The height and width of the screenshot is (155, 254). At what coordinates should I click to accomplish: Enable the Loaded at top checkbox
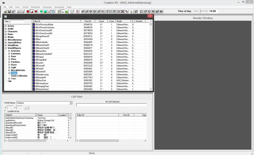click(x=6, y=111)
